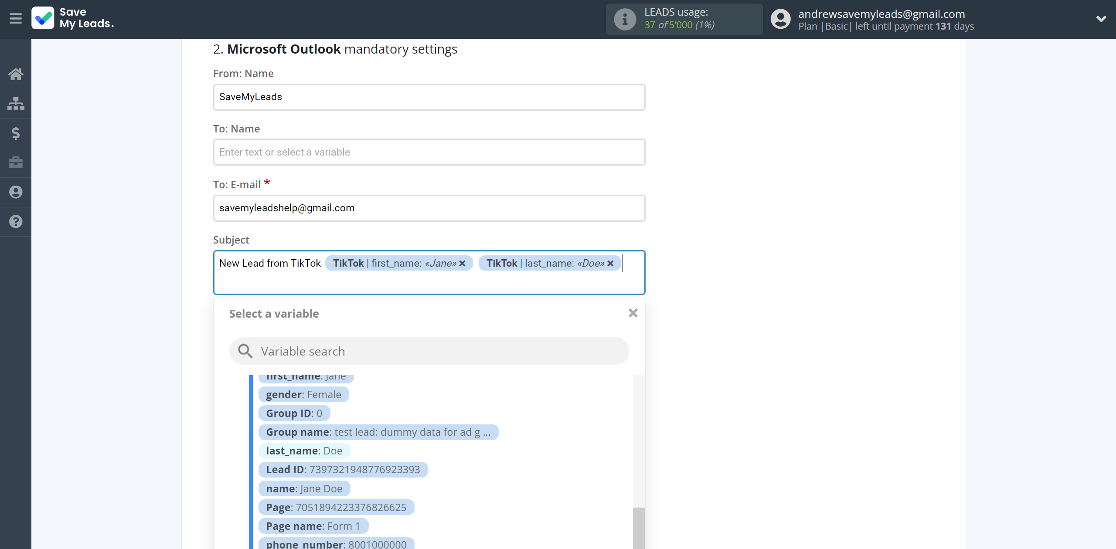Click the variable search magnifier icon

pyautogui.click(x=245, y=351)
